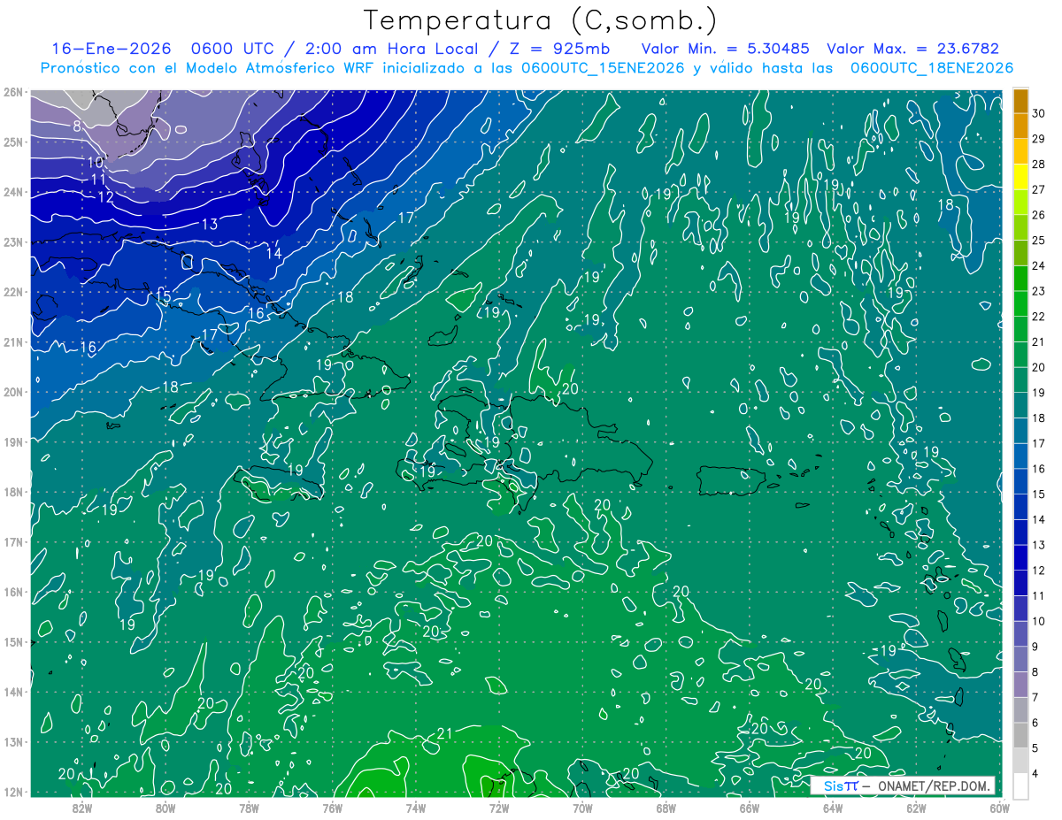Click the 26N latitude axis label
The height and width of the screenshot is (820, 1062).
pyautogui.click(x=12, y=92)
